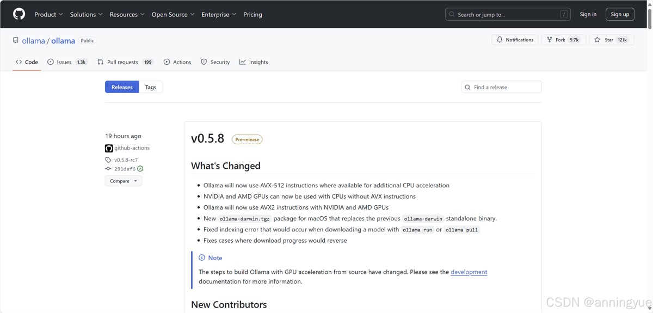
Task: Click the v0.5.8-rc7 tag icon
Action: [108, 160]
